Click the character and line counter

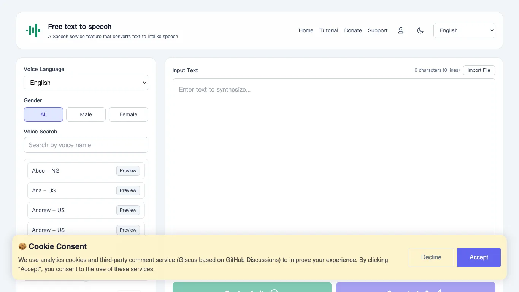click(437, 70)
